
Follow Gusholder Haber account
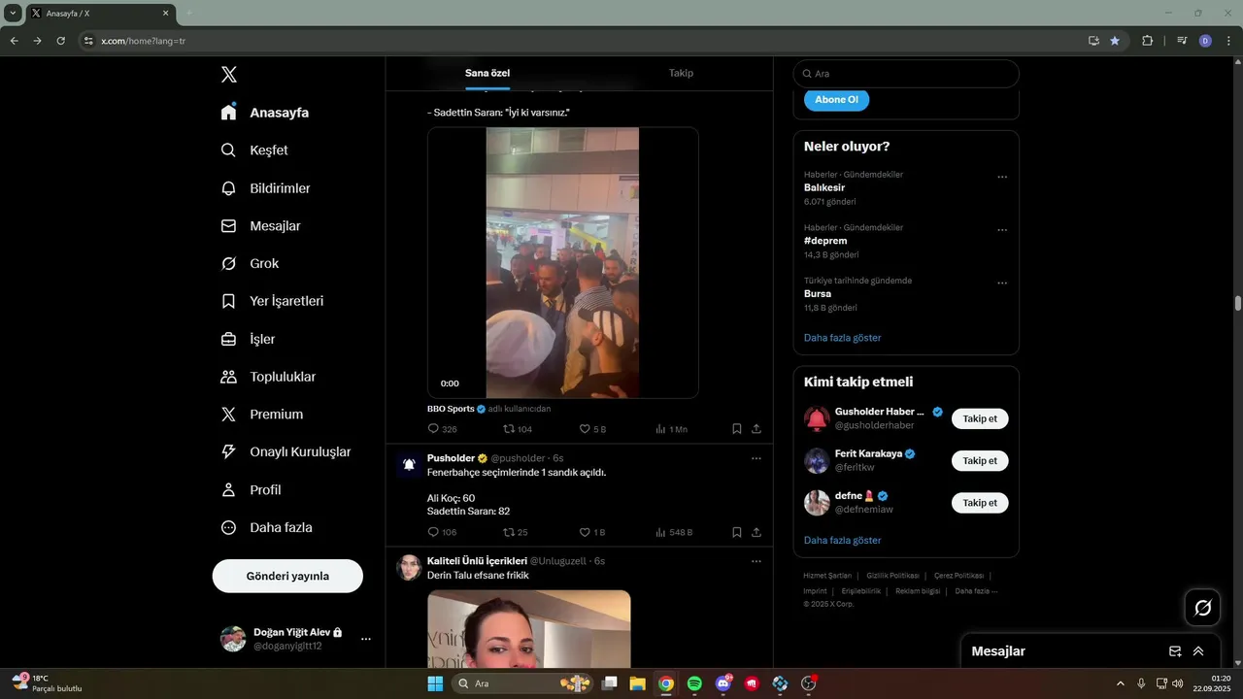(980, 419)
